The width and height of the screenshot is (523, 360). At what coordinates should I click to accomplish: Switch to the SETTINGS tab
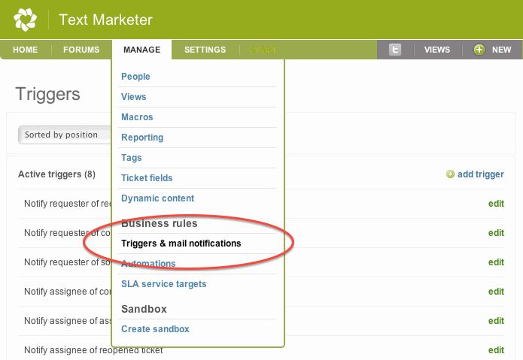pyautogui.click(x=205, y=50)
